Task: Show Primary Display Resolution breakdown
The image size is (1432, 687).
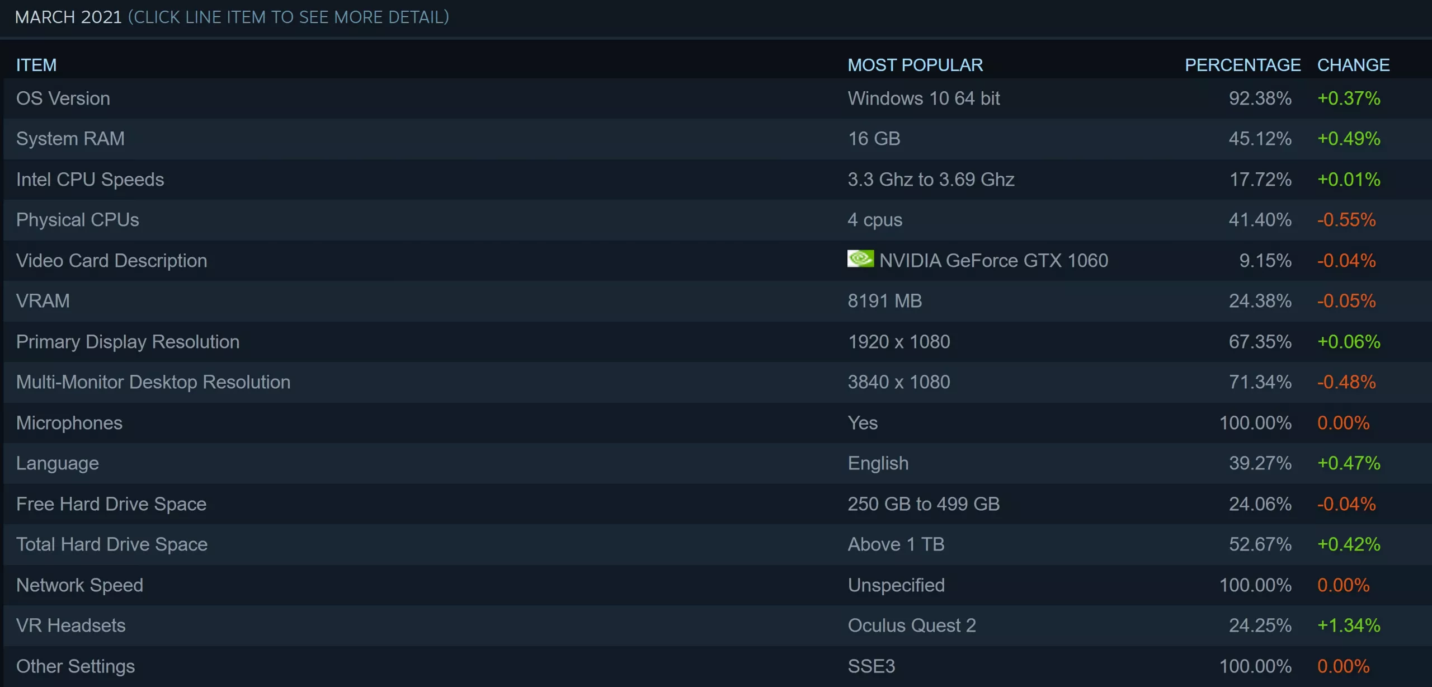Action: pos(128,342)
